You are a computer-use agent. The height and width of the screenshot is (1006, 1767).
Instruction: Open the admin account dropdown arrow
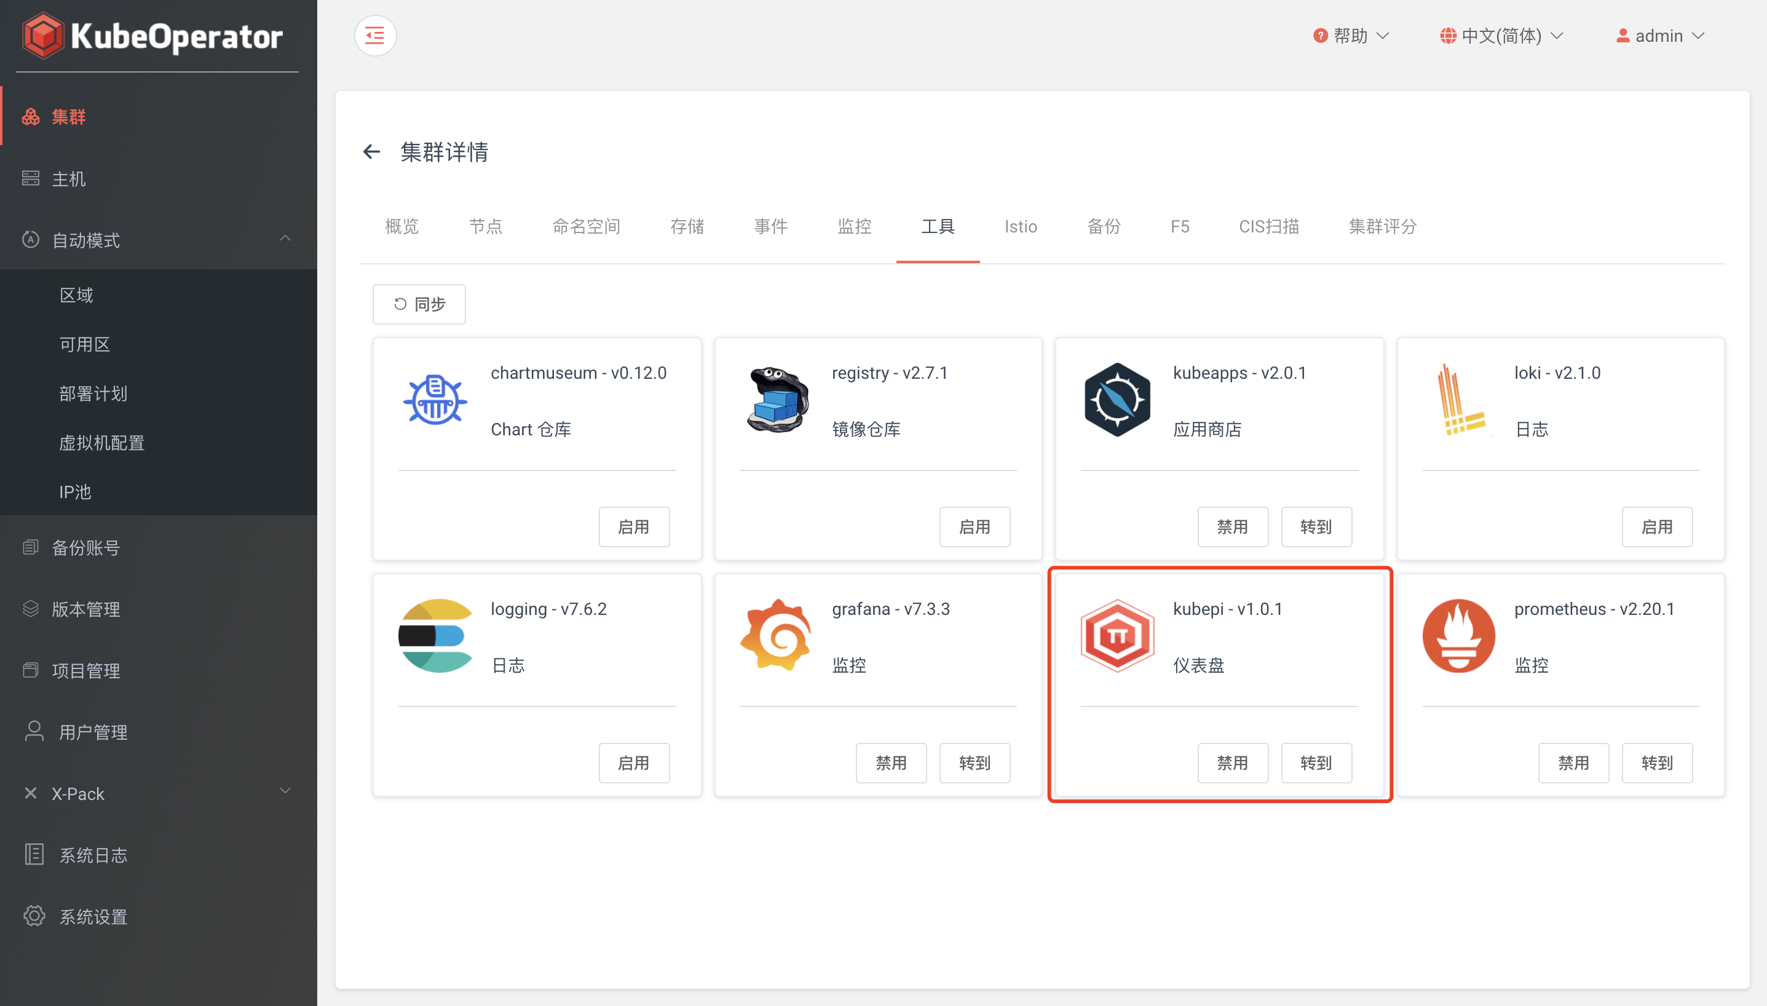click(1699, 35)
